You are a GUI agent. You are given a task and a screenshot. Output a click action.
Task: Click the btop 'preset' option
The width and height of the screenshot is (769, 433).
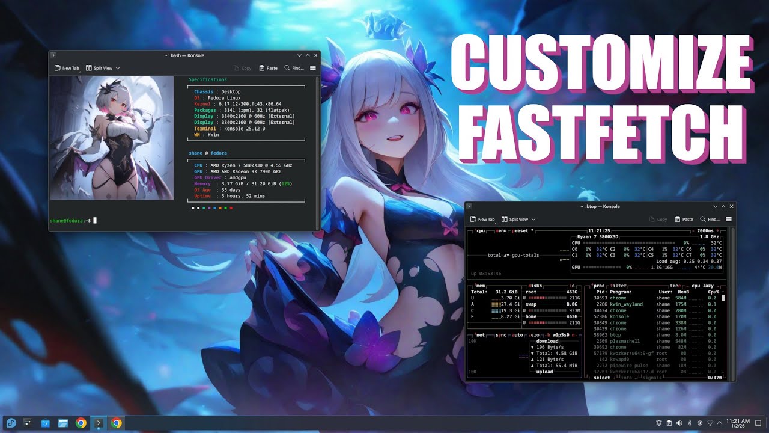point(521,231)
